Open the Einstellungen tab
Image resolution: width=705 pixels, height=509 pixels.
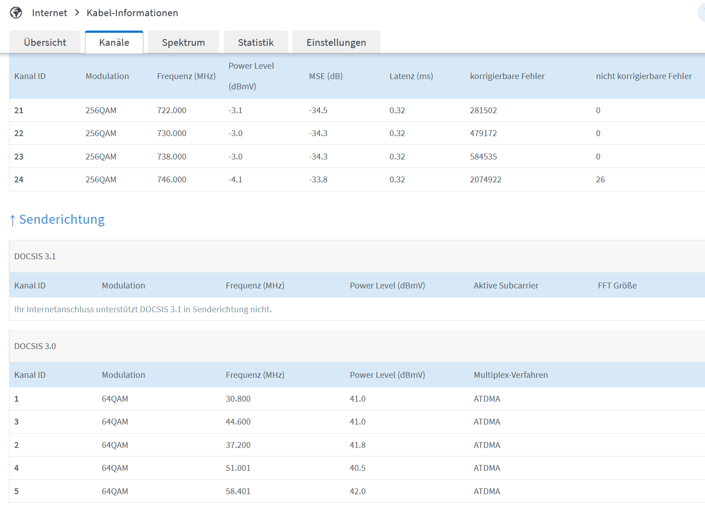coord(336,42)
